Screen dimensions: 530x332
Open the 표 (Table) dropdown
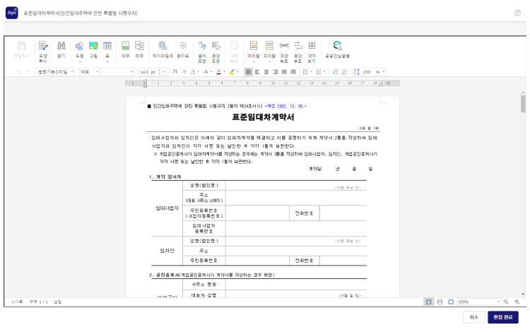click(107, 48)
